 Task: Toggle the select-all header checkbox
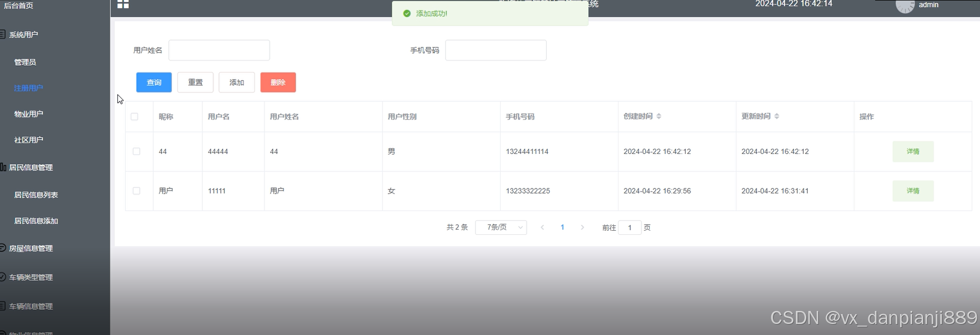135,116
